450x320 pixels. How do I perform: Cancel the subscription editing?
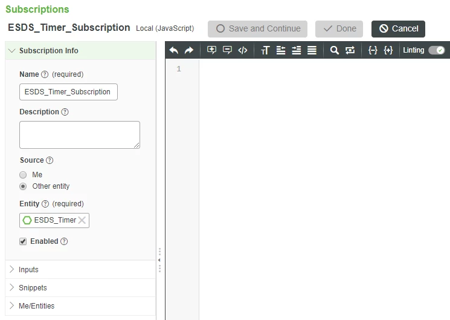(398, 29)
